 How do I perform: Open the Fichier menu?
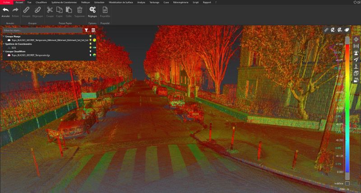[7, 2]
